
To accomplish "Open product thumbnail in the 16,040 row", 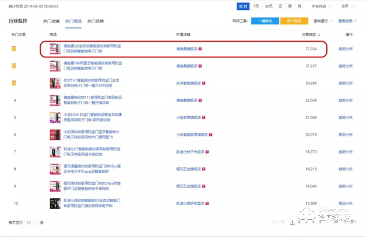I will tap(55, 186).
